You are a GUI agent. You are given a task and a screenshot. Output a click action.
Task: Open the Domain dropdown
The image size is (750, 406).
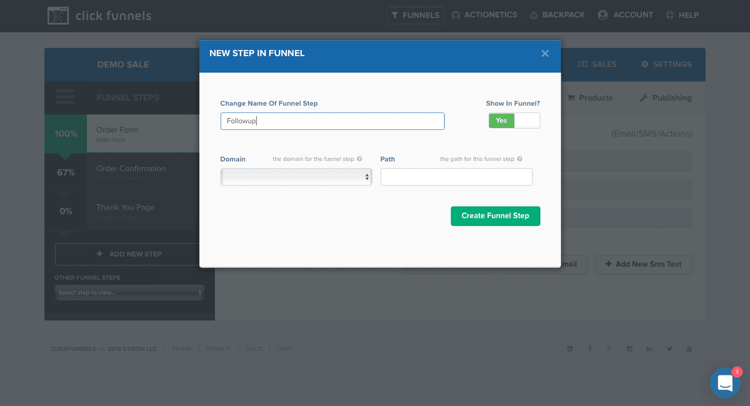point(296,177)
